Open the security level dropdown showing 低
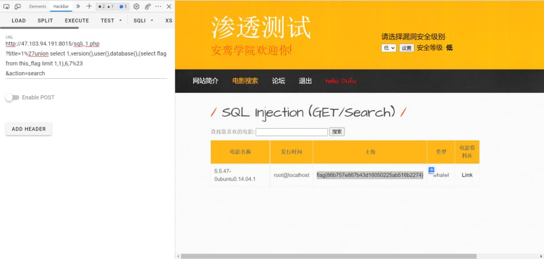The height and width of the screenshot is (259, 544). [388, 48]
